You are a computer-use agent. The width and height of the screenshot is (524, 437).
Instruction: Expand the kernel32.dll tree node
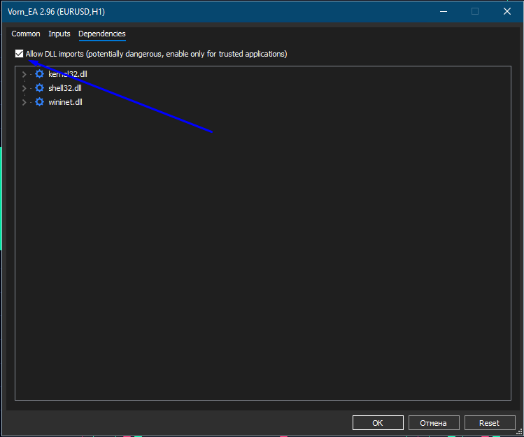(24, 74)
